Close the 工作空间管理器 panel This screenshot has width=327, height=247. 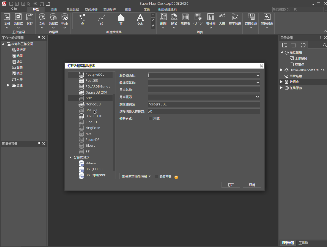(44, 37)
